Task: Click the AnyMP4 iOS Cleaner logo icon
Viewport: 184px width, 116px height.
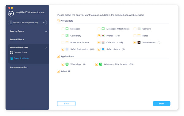Action: [11, 14]
